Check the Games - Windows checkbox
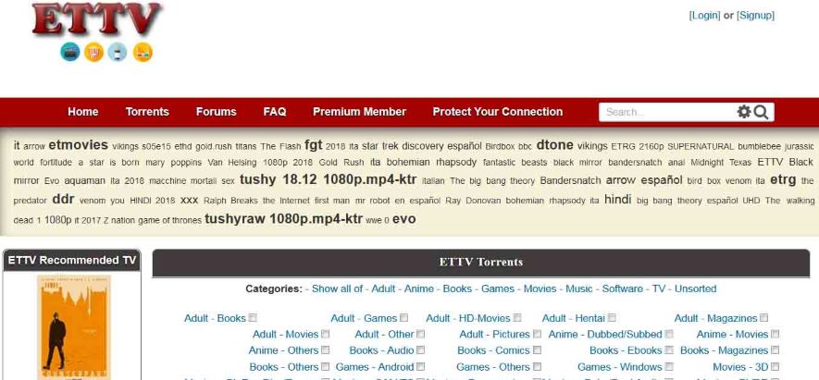819x380 pixels. click(669, 367)
